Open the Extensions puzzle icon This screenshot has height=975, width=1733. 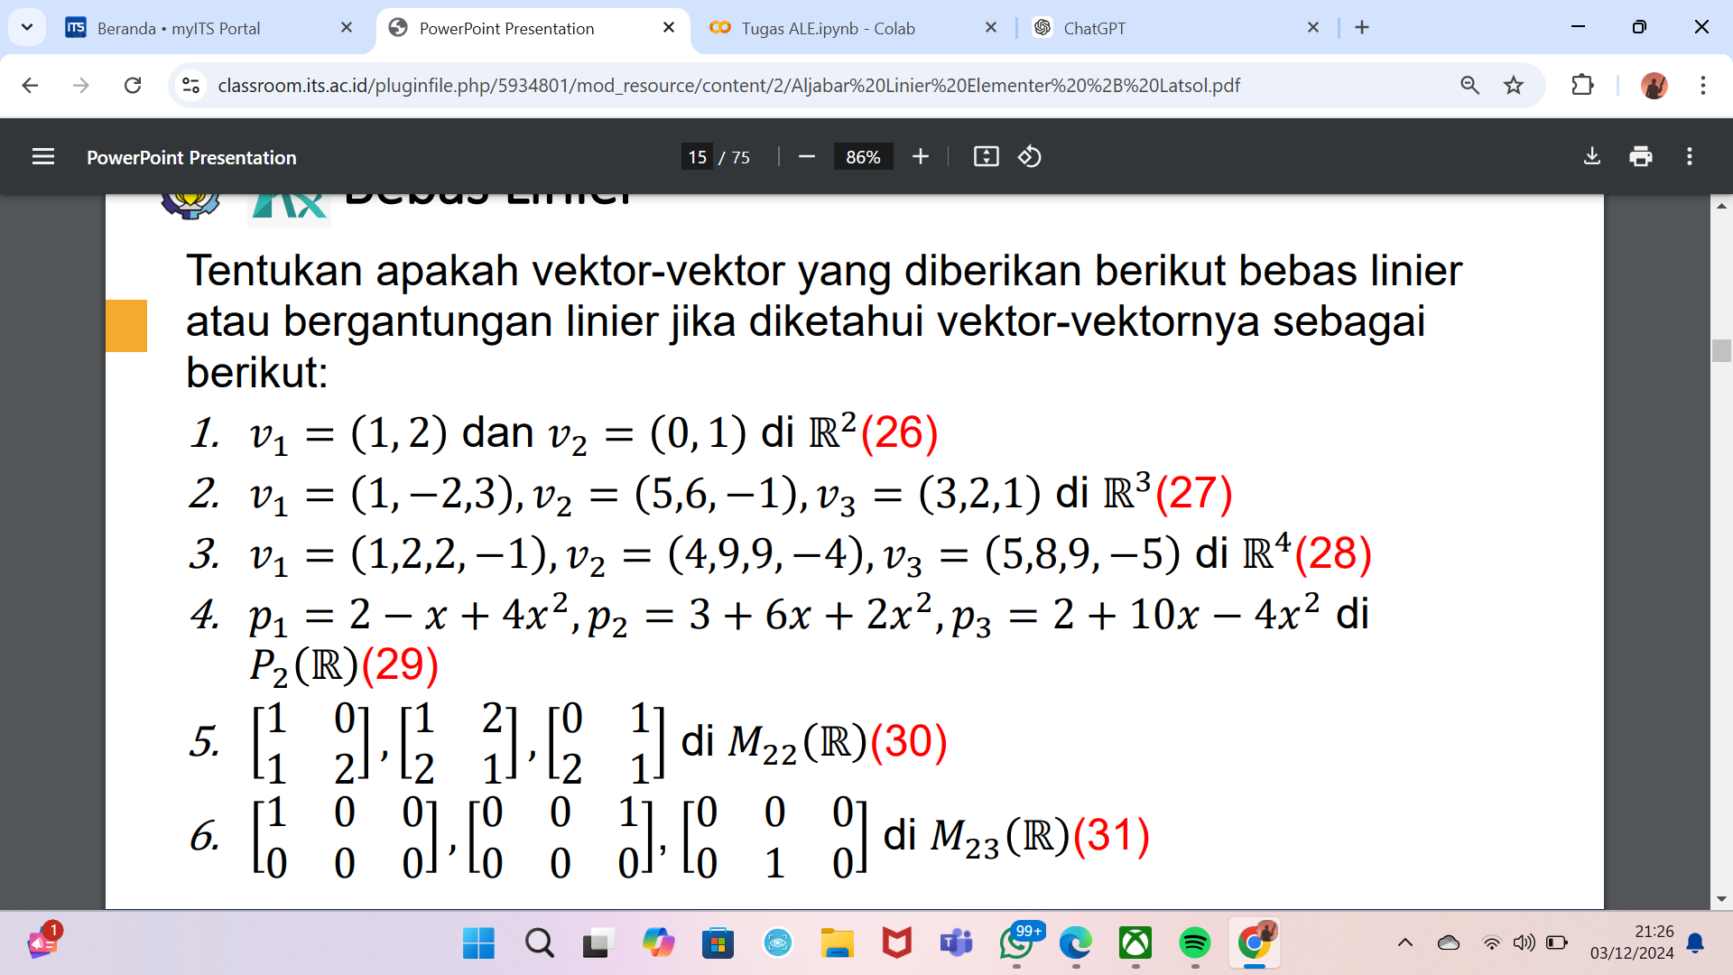(1582, 85)
